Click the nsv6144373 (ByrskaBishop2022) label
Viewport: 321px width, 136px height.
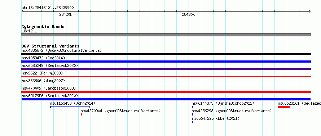(223, 103)
